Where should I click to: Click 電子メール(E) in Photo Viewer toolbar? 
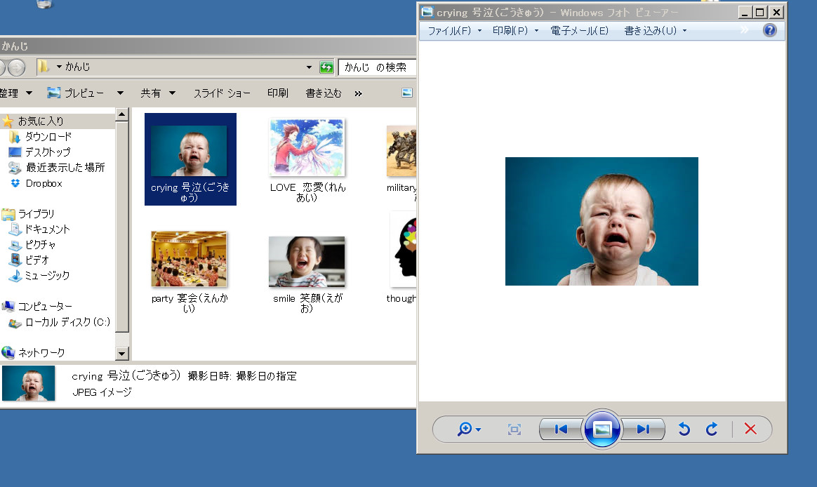click(579, 31)
